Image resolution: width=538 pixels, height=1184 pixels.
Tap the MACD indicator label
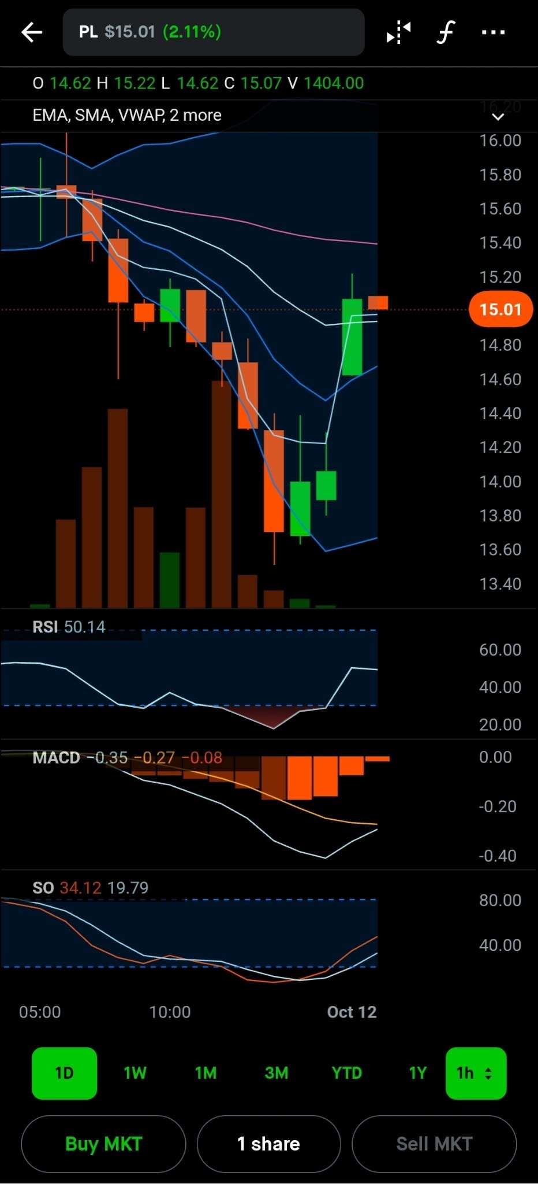(57, 757)
